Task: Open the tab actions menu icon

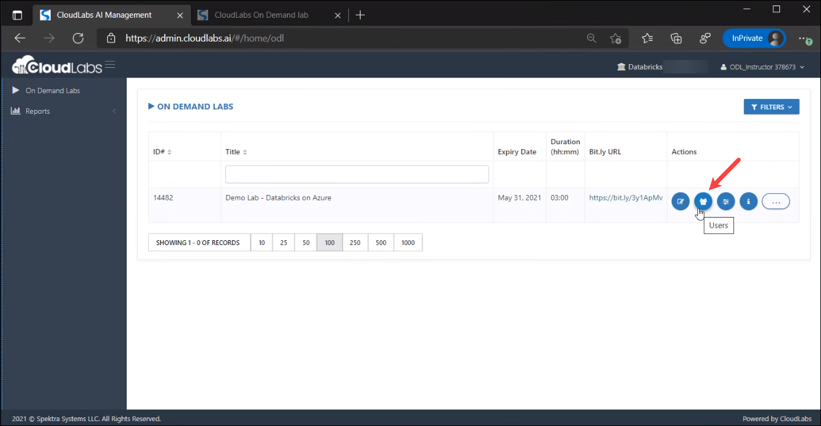Action: [x=17, y=15]
